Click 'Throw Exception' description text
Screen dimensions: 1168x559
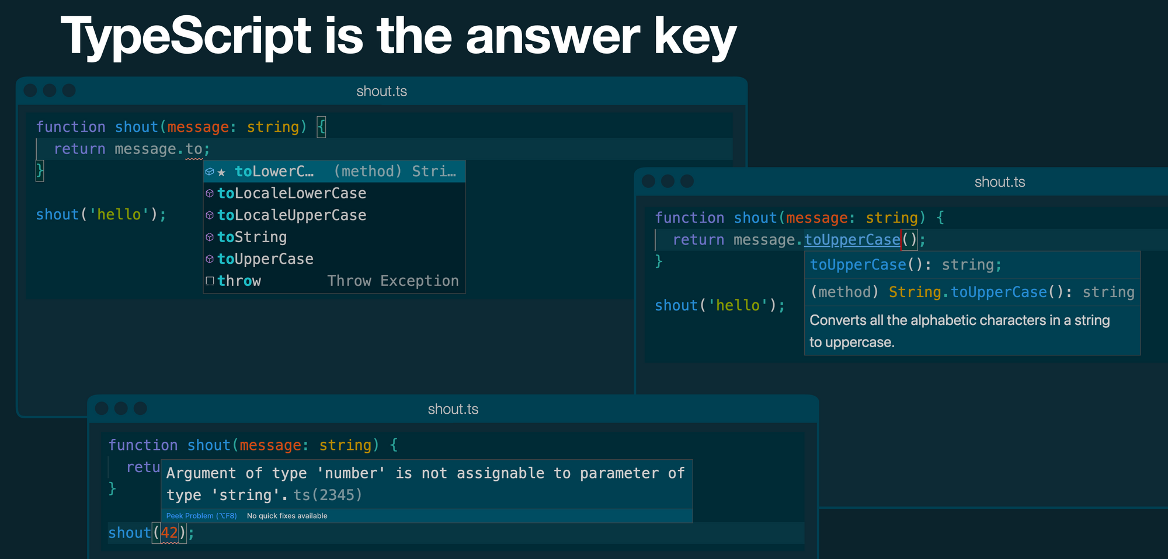[393, 281]
